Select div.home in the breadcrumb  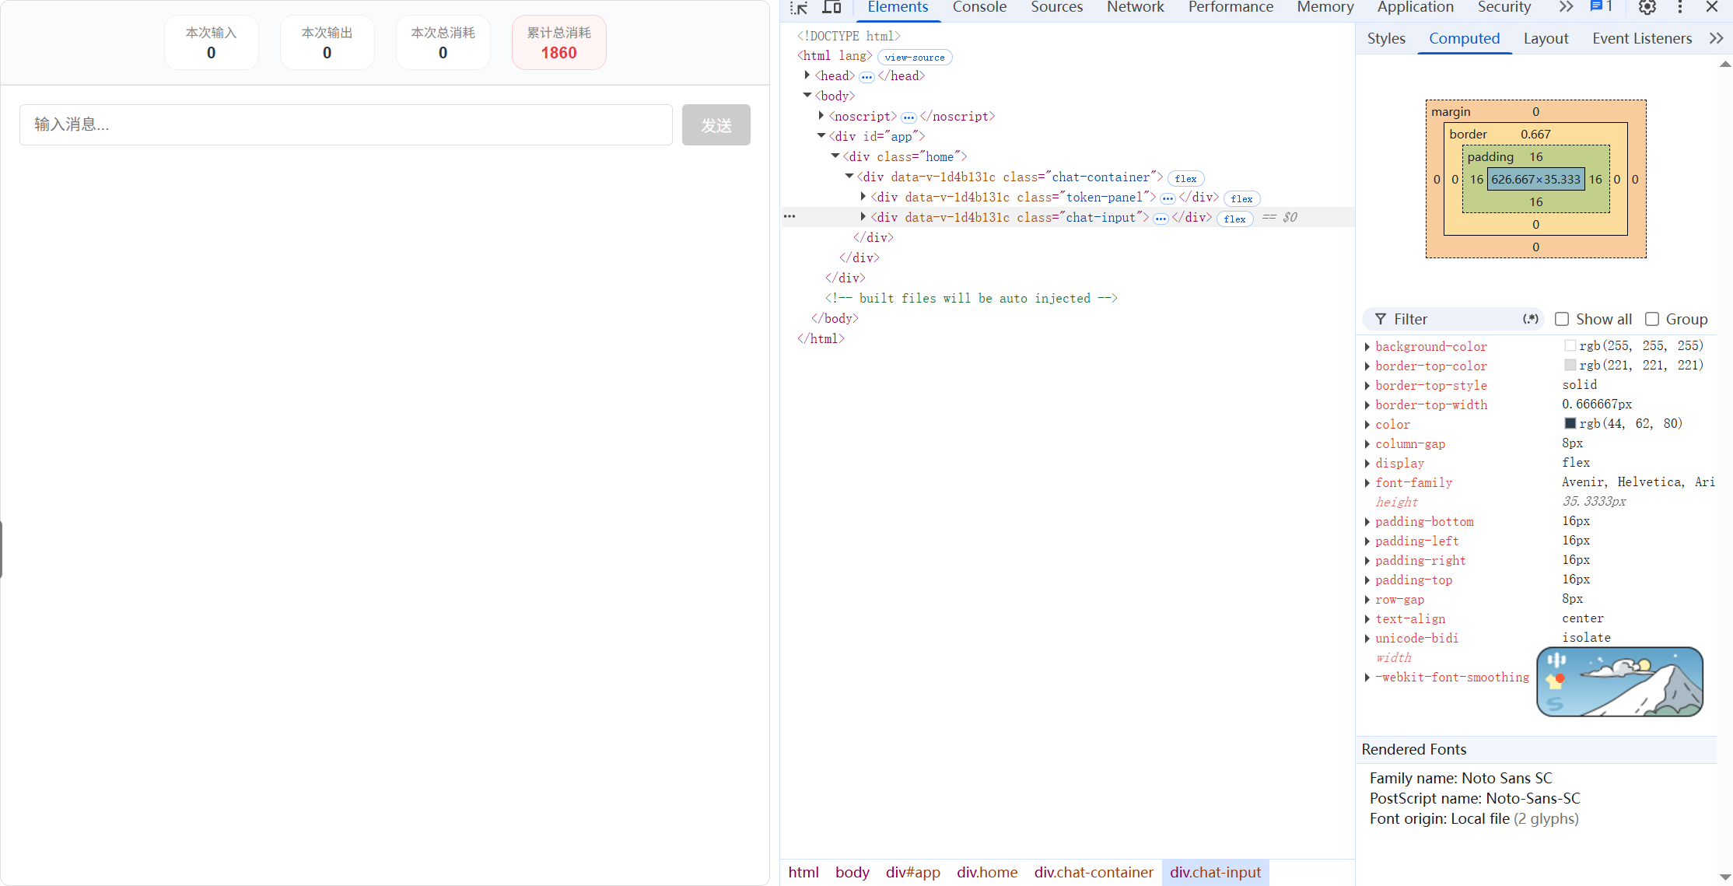click(987, 873)
